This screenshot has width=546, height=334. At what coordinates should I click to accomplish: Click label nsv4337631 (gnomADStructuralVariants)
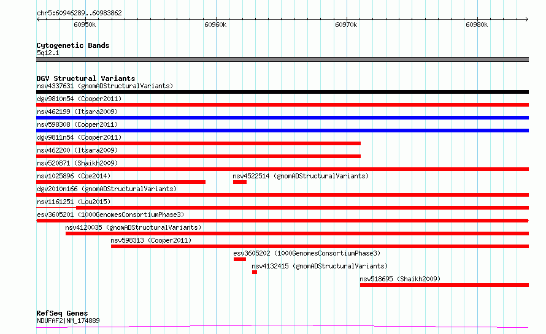[105, 86]
